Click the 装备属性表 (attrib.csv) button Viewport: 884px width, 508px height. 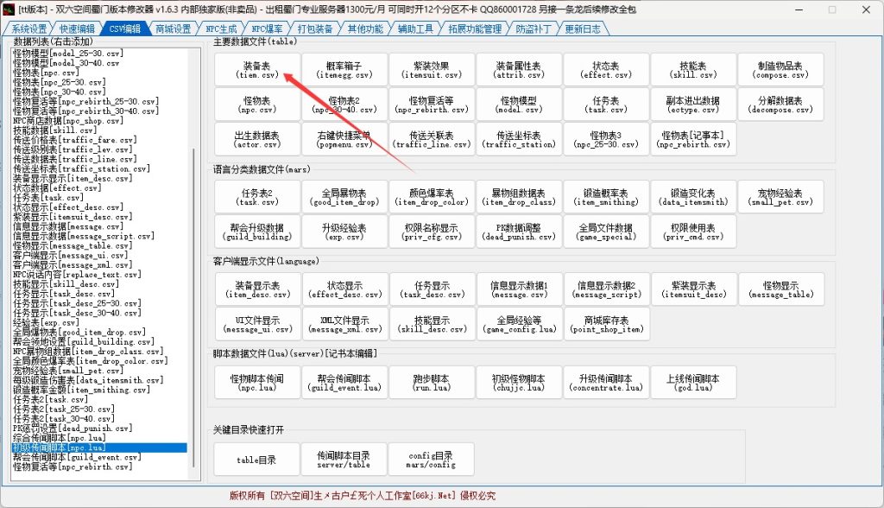click(x=519, y=70)
